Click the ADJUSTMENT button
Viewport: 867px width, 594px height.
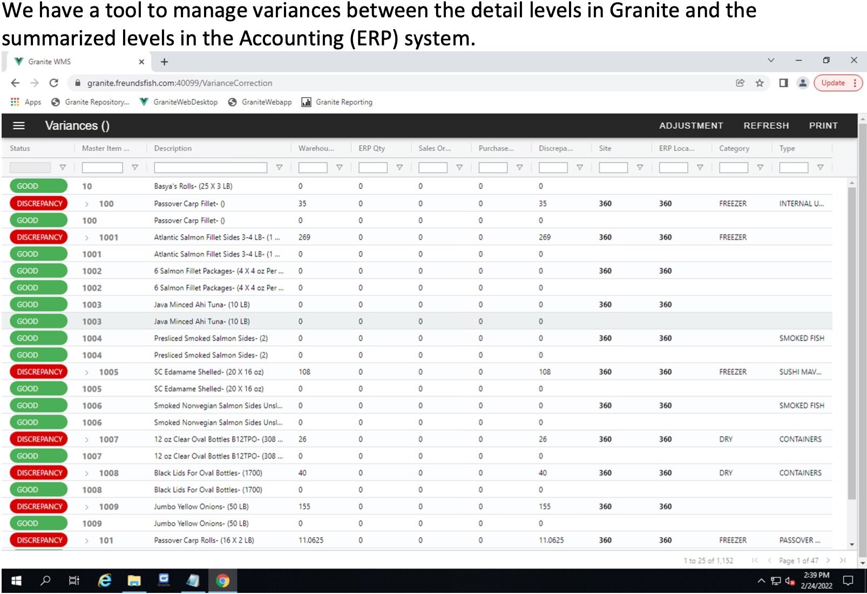coord(690,126)
